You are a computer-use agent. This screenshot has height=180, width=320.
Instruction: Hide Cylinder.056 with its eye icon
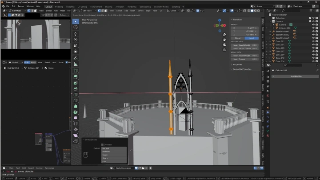(x=313, y=28)
